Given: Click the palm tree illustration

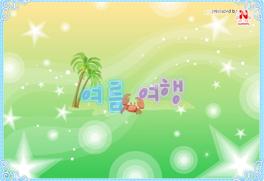Looking at the screenshot, I should click(x=86, y=80).
